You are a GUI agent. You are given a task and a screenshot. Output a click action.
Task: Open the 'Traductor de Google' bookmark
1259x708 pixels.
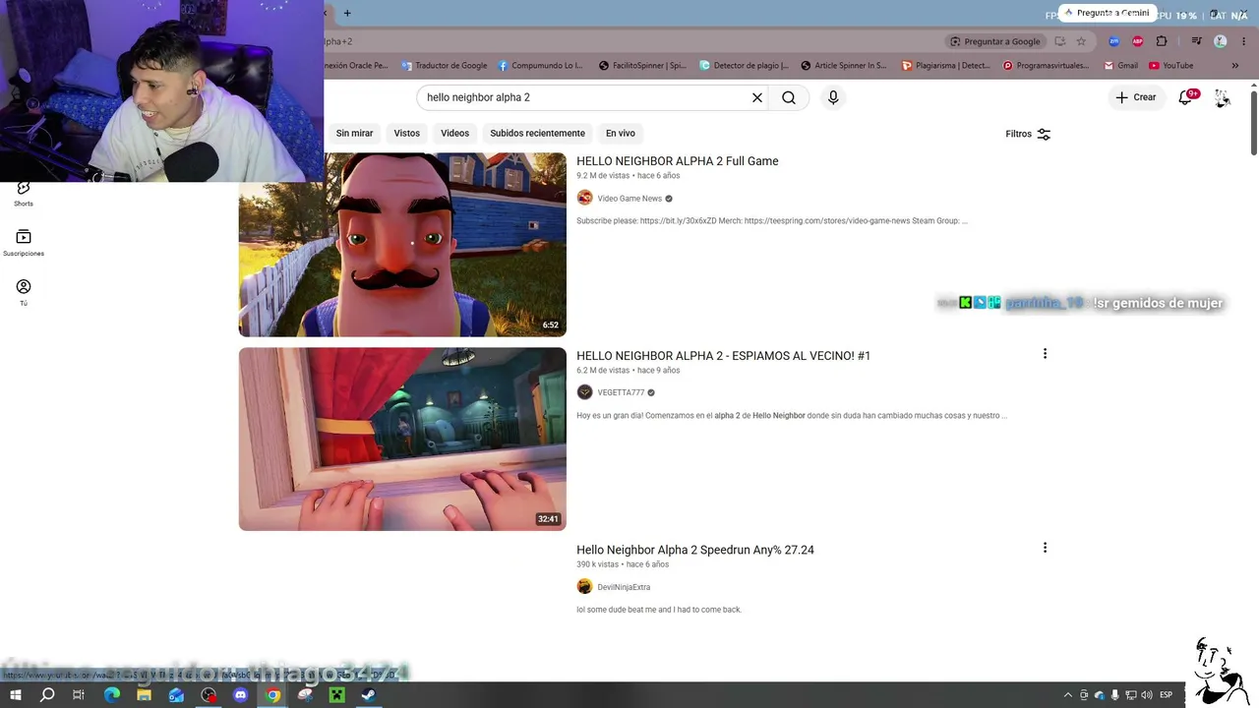(x=444, y=66)
